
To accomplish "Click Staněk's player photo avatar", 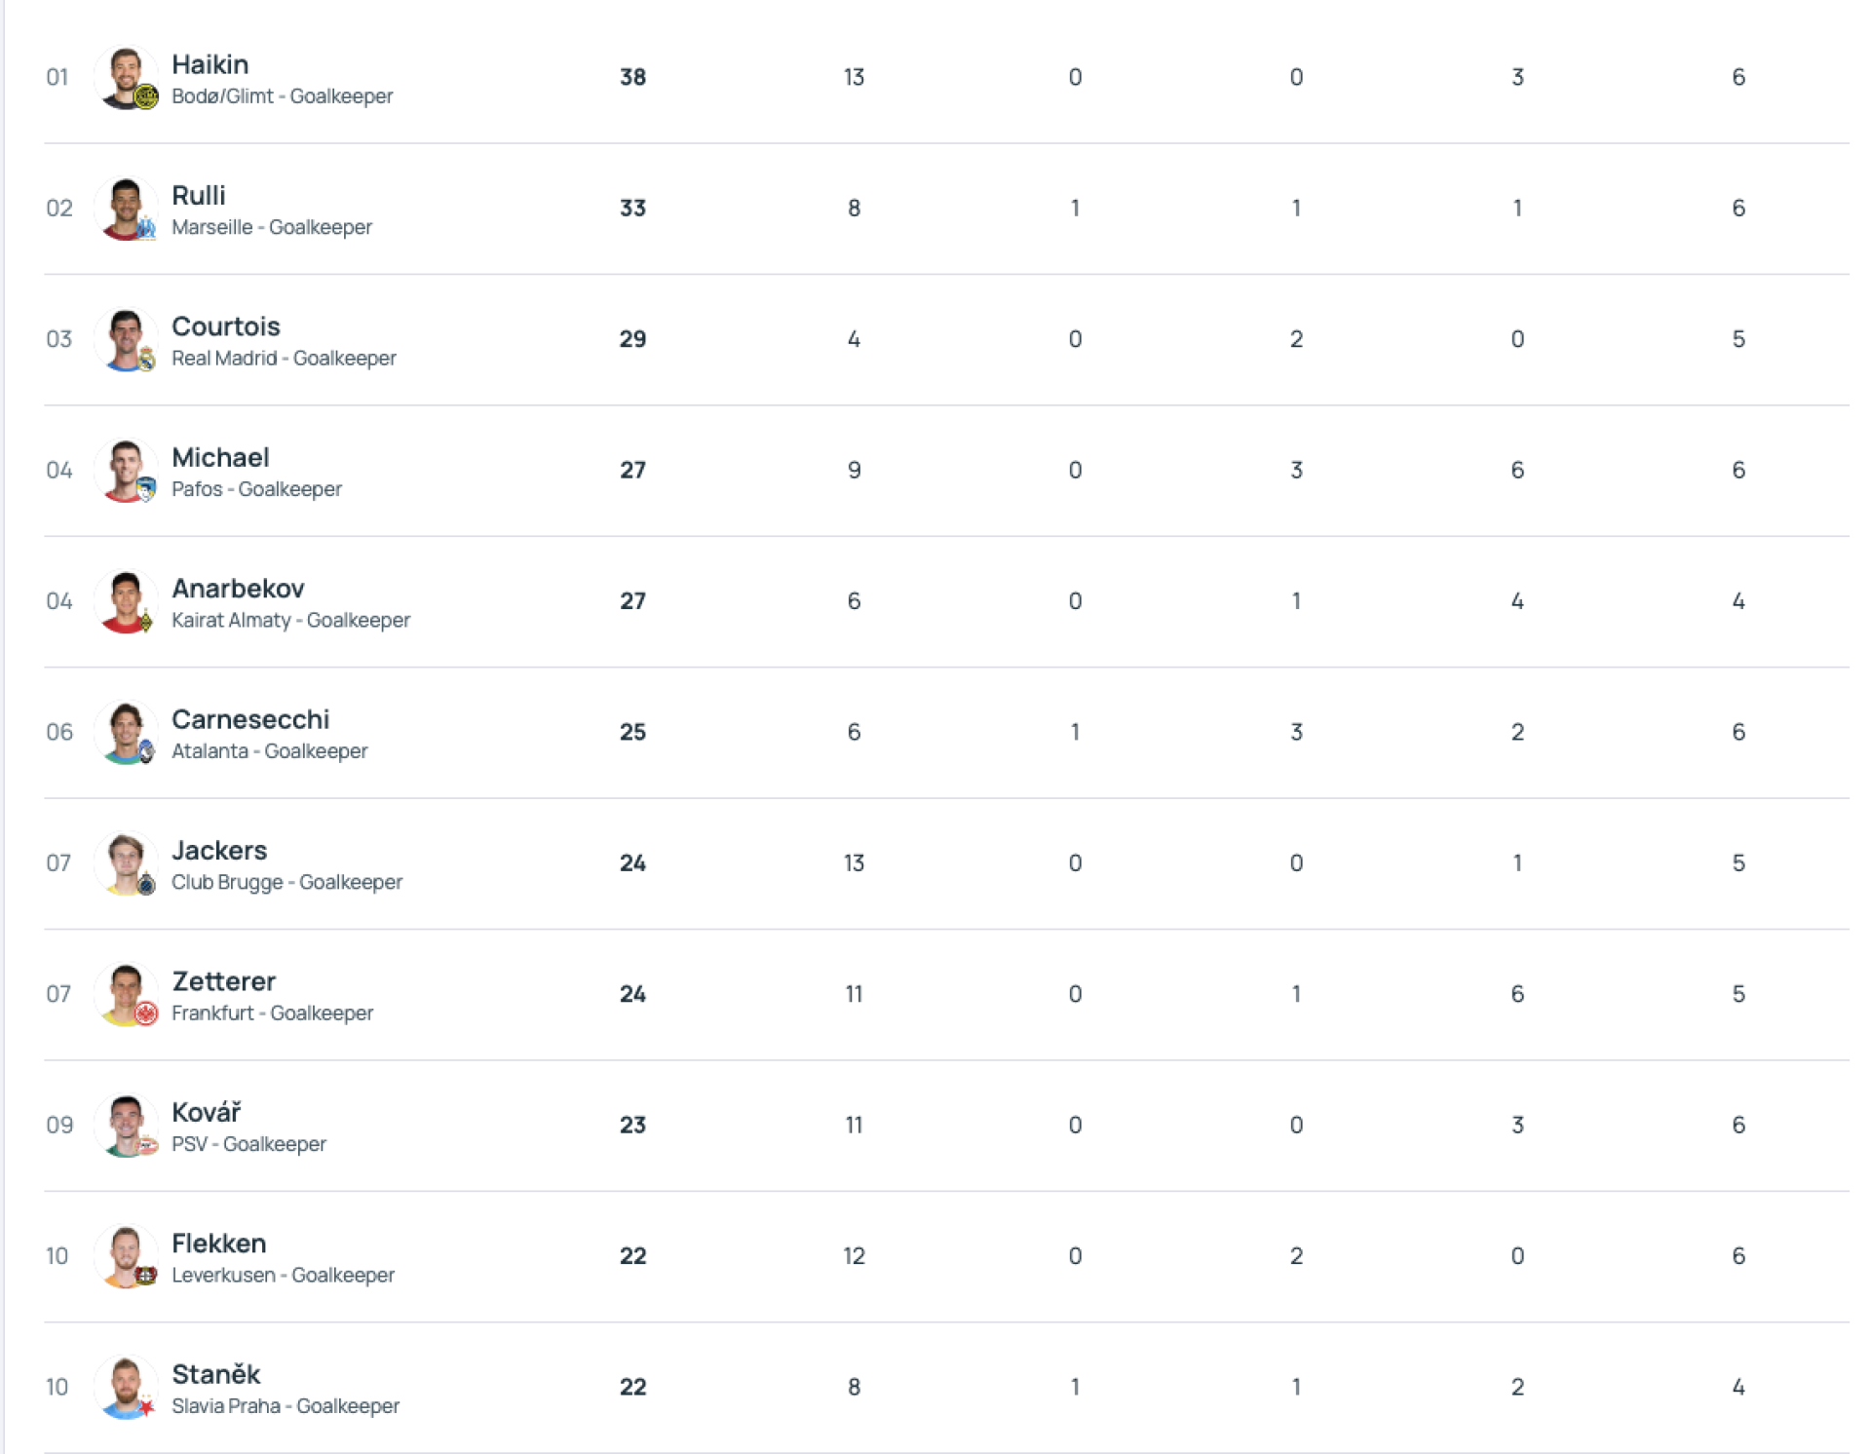I will [126, 1387].
